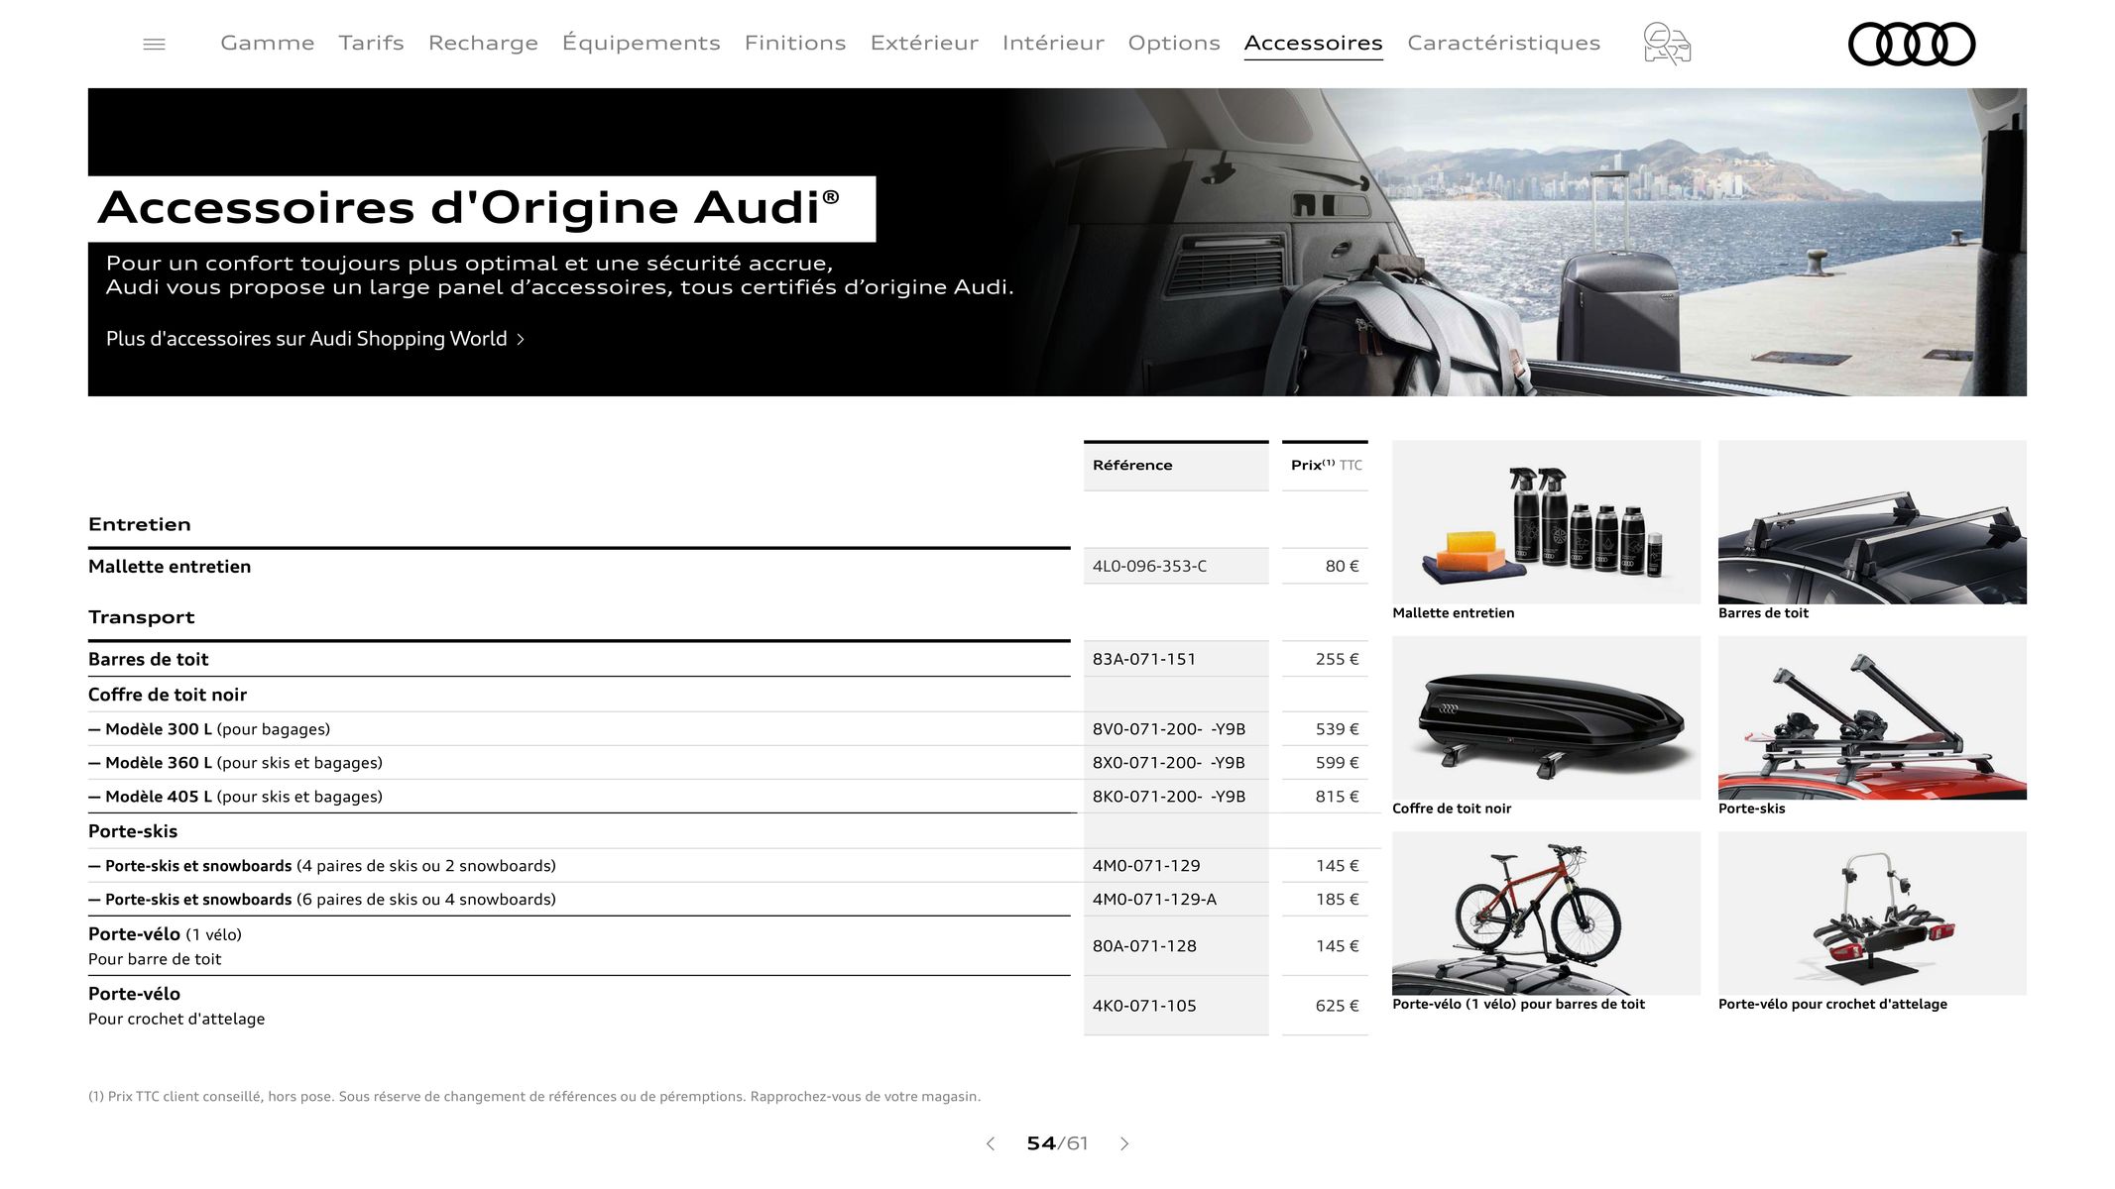Click the Modèle 360 L row
Image resolution: width=2115 pixels, height=1189 pixels.
(x=579, y=763)
